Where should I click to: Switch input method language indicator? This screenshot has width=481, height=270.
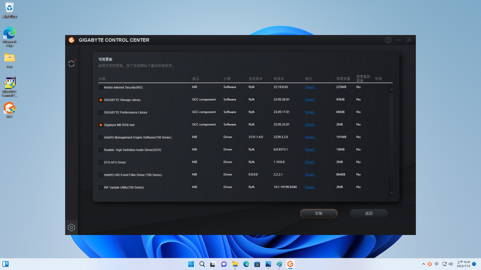(x=436, y=264)
